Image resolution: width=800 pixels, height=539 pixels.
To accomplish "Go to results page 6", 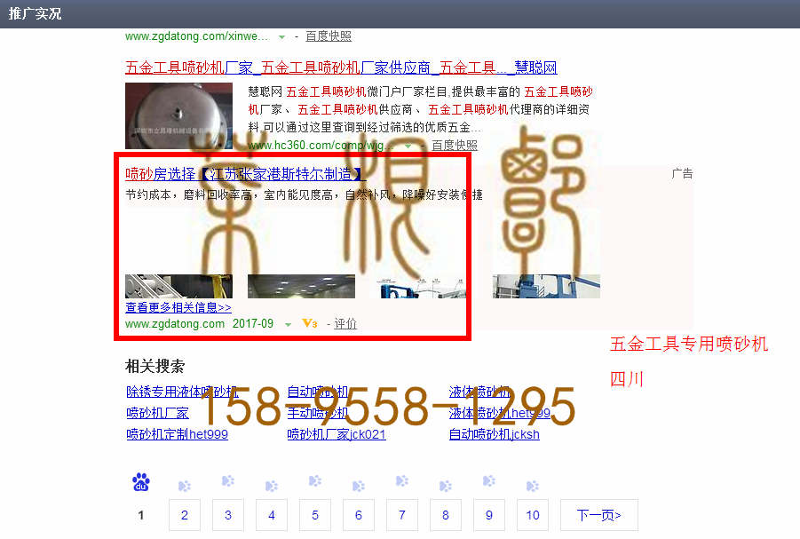I will pos(359,515).
